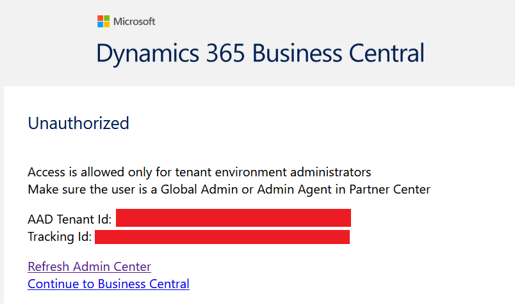Click the 'Access is allowed only' message line

(x=199, y=172)
